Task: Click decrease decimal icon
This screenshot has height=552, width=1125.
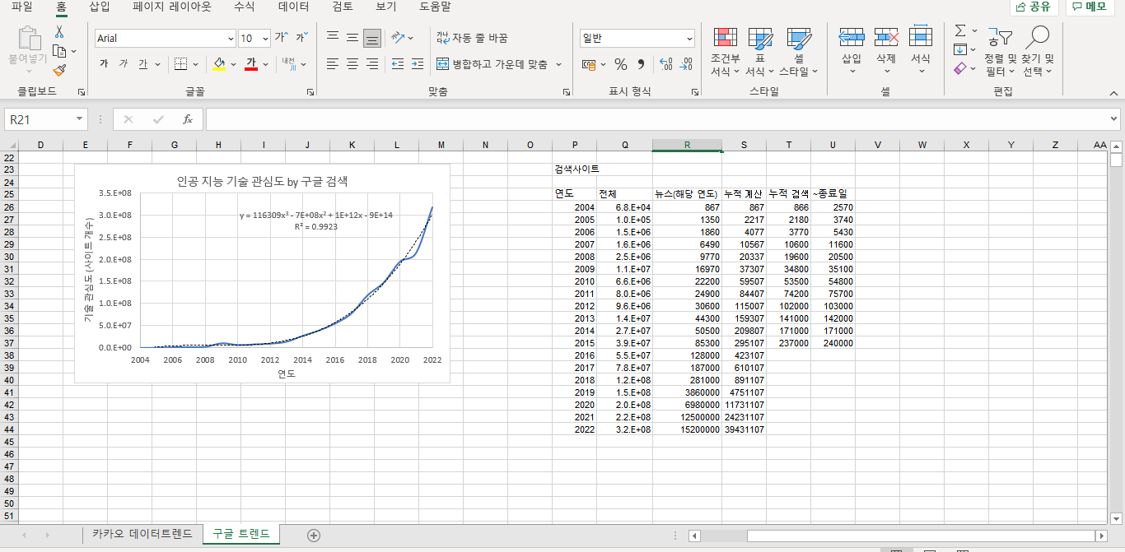Action: click(x=687, y=64)
